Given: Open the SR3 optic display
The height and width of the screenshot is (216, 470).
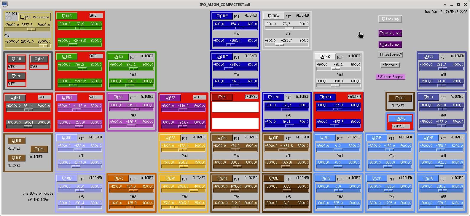Looking at the screenshot, I should pyautogui.click(x=118, y=178).
